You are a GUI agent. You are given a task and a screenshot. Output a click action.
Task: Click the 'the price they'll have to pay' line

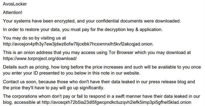[54, 88]
